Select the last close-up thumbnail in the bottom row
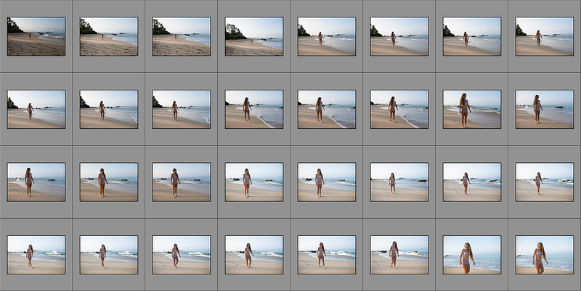Viewport: 581px width, 291px height. 545,255
